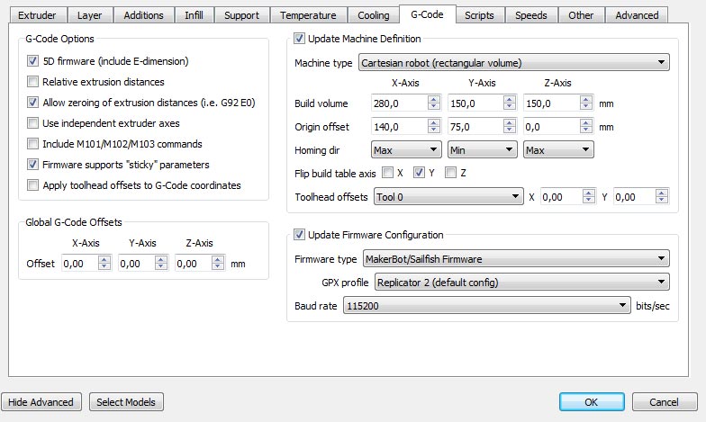Increment the Global G-Code X-Axis offset
This screenshot has height=422, width=706.
pos(104,259)
